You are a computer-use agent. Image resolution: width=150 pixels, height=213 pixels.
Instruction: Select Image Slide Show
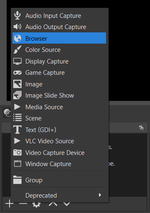click(59, 95)
